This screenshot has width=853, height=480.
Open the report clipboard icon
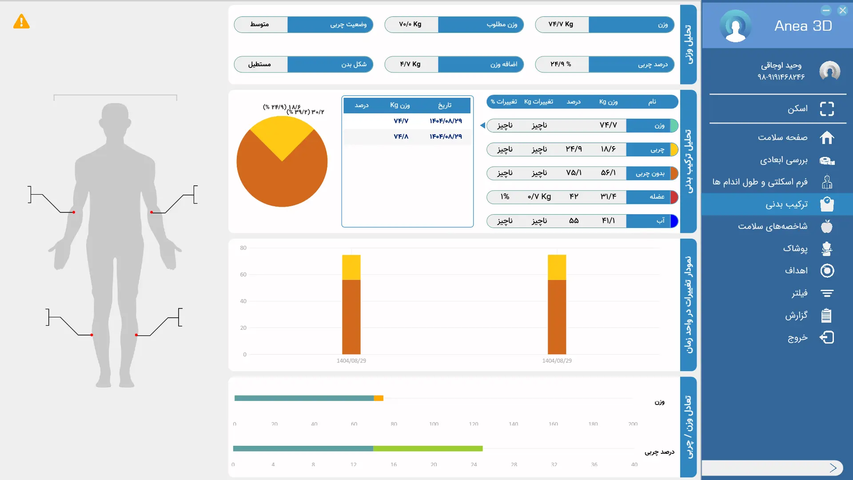(x=826, y=316)
